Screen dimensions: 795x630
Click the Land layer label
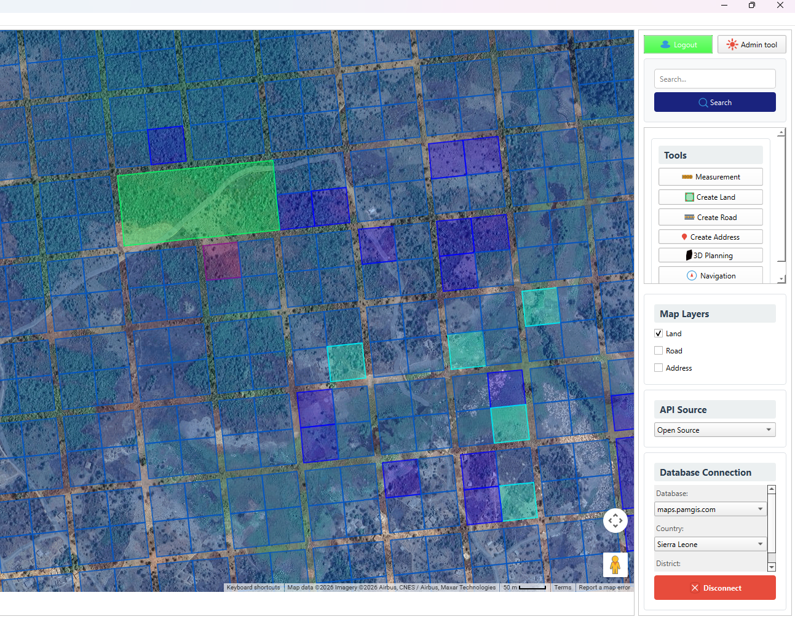click(673, 334)
